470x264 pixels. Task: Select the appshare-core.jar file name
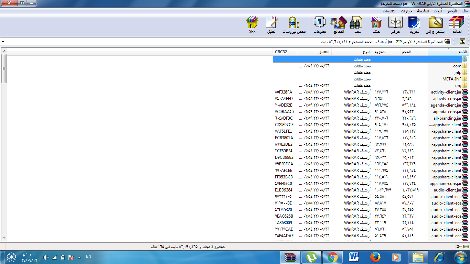(446, 184)
